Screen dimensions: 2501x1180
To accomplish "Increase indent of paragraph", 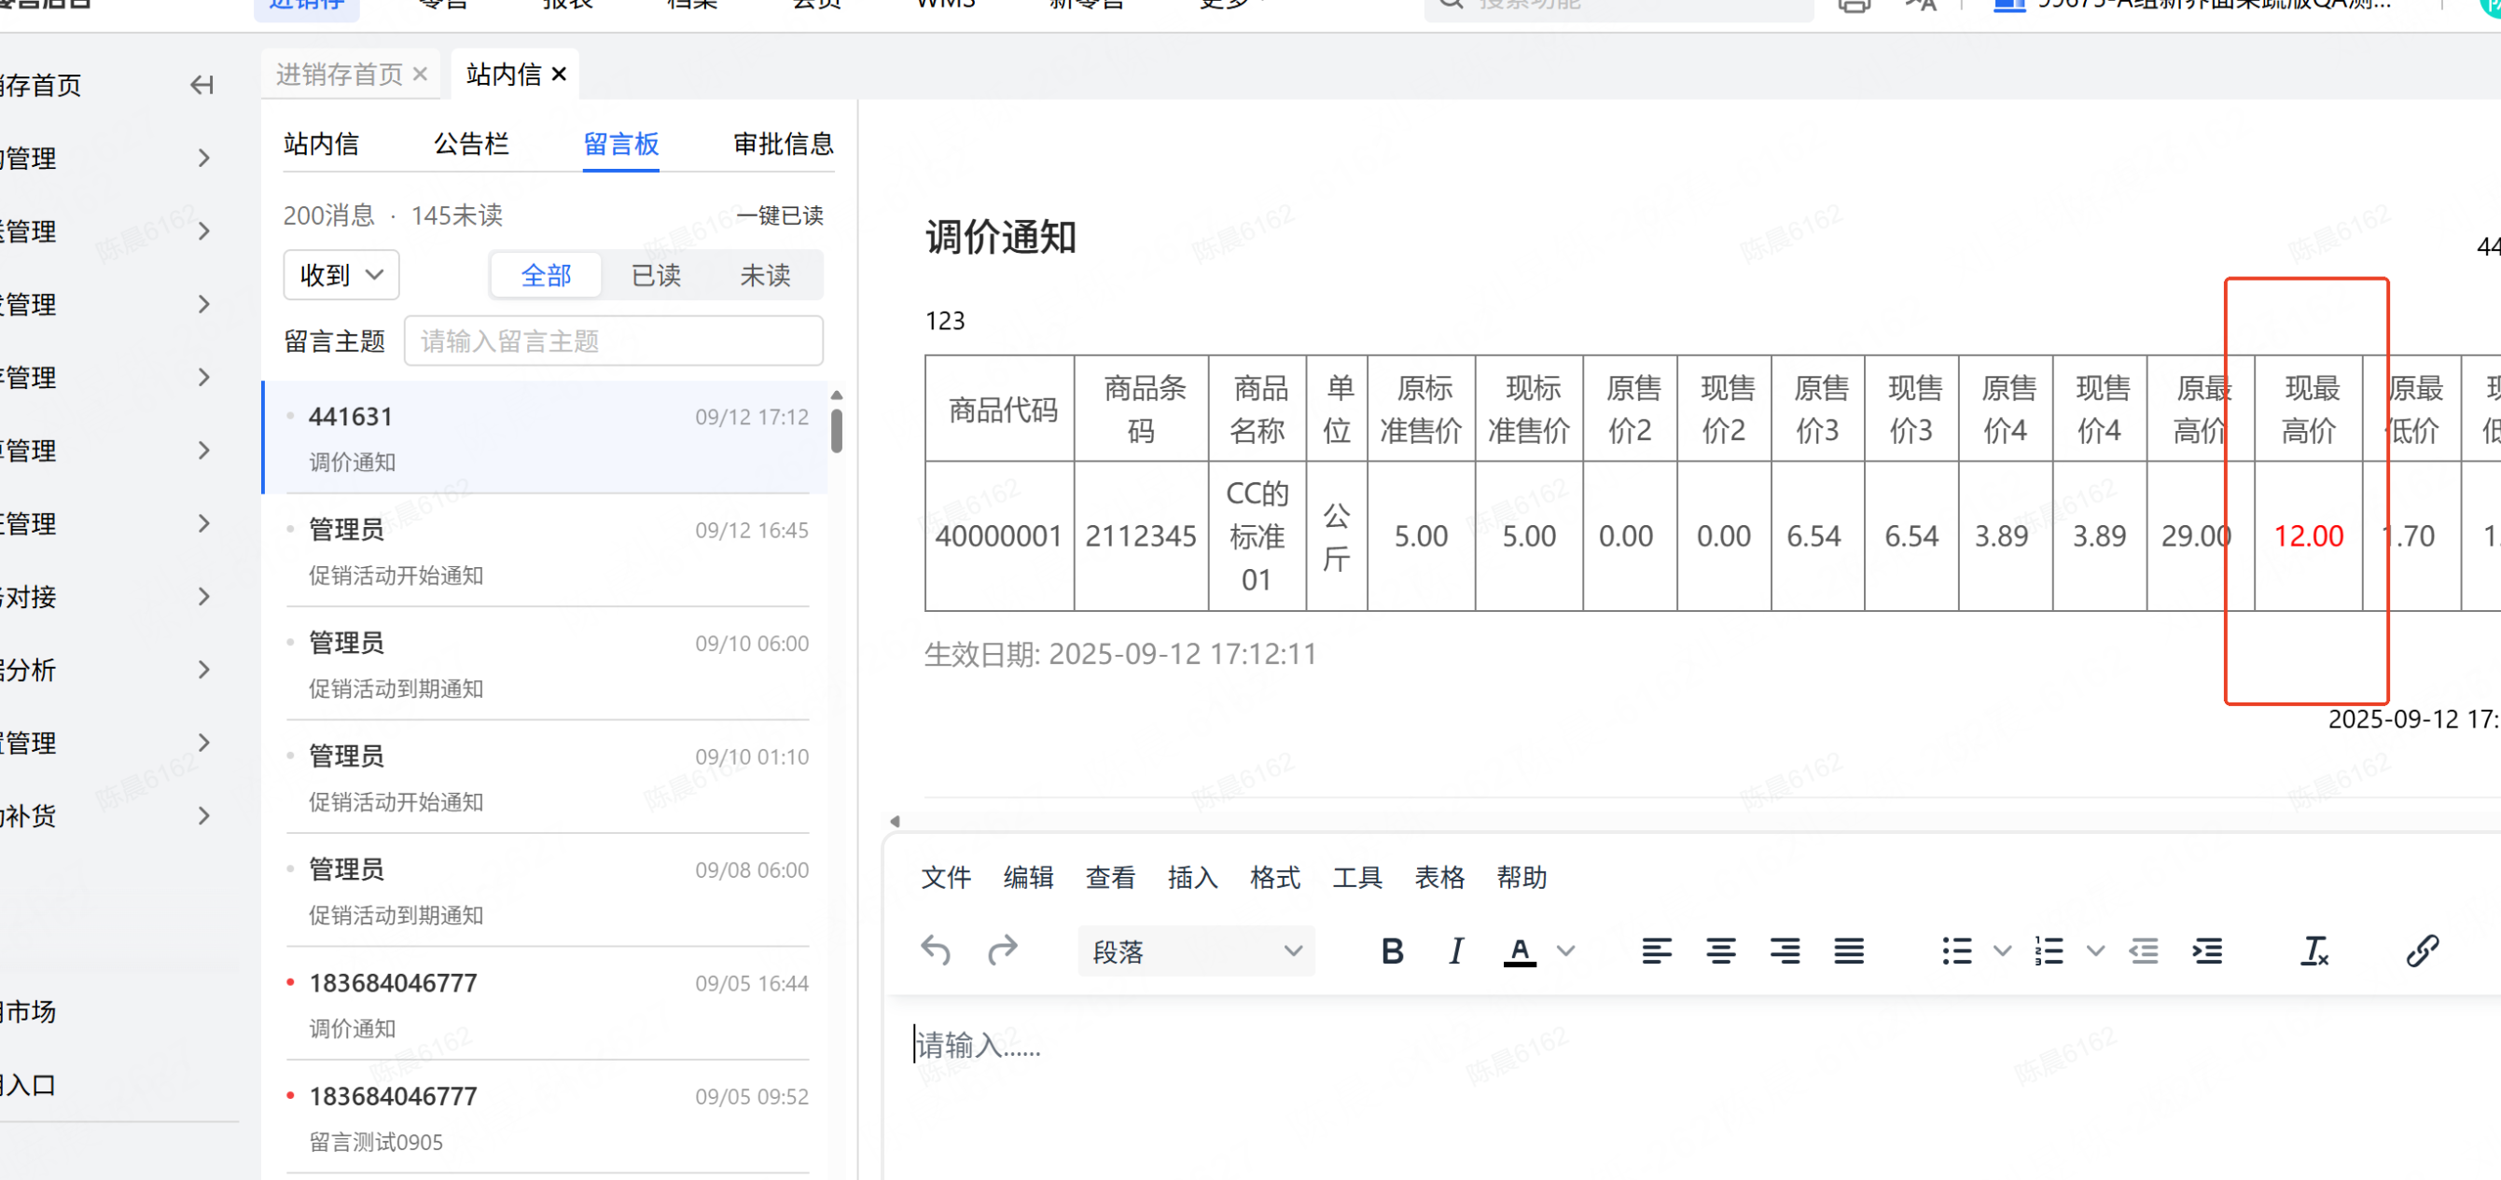I will (2207, 951).
